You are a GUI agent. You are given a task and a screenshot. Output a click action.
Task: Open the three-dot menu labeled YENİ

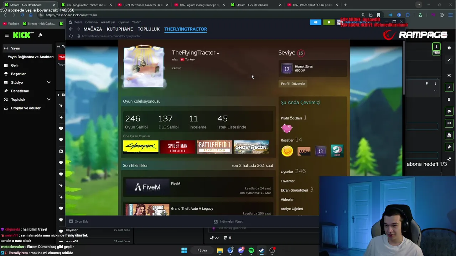coord(436,47)
